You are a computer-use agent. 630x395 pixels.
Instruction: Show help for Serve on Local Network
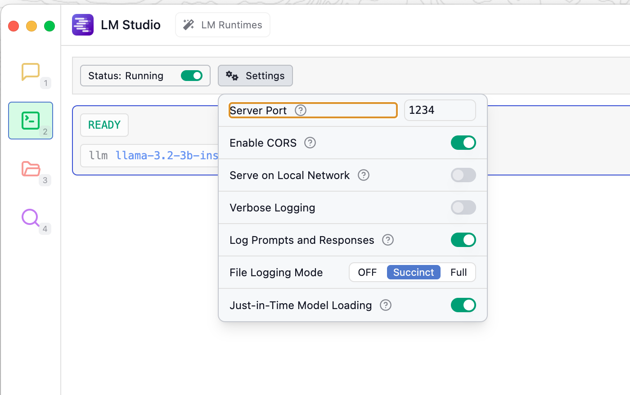point(364,175)
